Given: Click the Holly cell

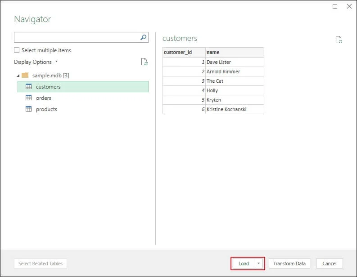Looking at the screenshot, I should click(x=235, y=90).
